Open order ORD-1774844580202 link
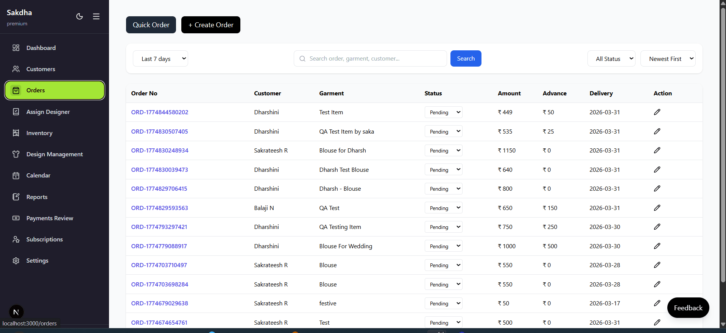The image size is (726, 333). click(x=160, y=112)
